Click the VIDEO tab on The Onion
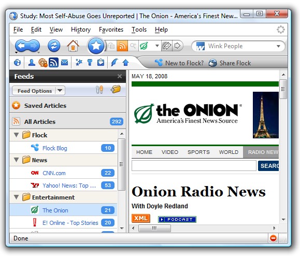Screen dimensions: 300x256 (x=170, y=152)
